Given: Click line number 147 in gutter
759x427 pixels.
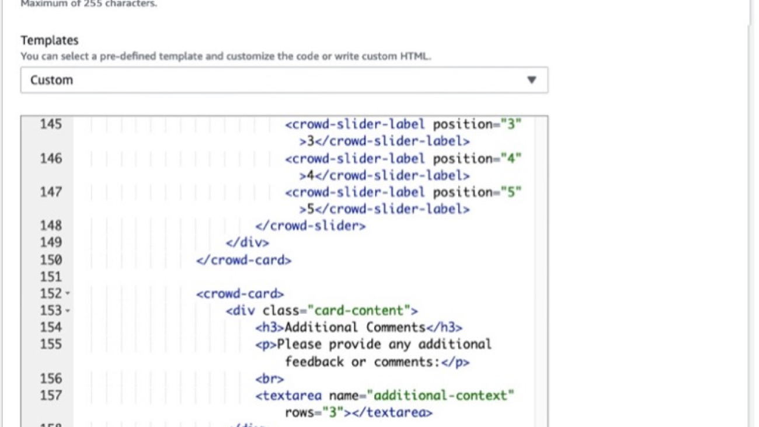Looking at the screenshot, I should point(51,192).
